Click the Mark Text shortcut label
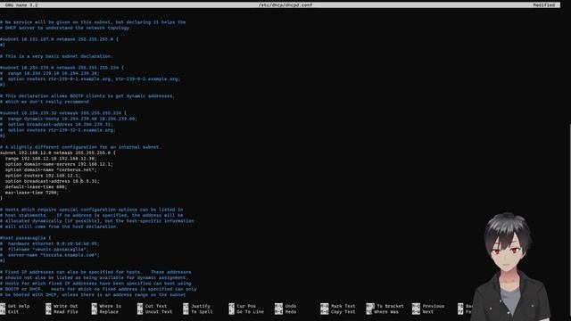The height and width of the screenshot is (321, 571). [343, 306]
